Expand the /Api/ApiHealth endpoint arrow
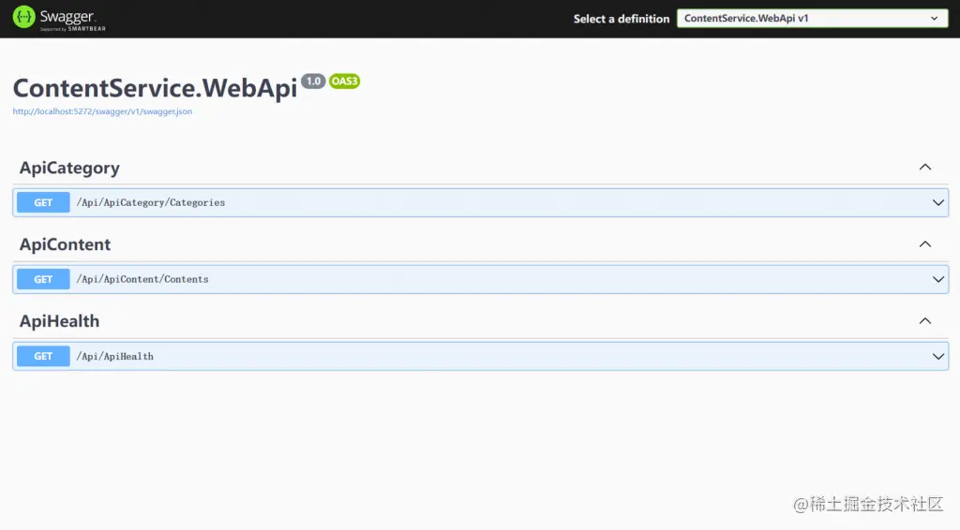The image size is (960, 530). tap(937, 357)
